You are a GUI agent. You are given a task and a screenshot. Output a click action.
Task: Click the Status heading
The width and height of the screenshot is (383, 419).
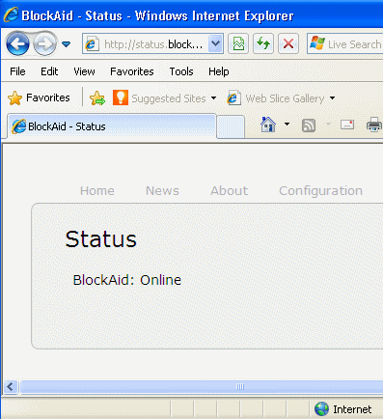[101, 239]
